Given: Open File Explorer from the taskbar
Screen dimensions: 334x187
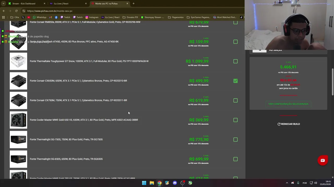Looking at the screenshot, I should [152, 183].
